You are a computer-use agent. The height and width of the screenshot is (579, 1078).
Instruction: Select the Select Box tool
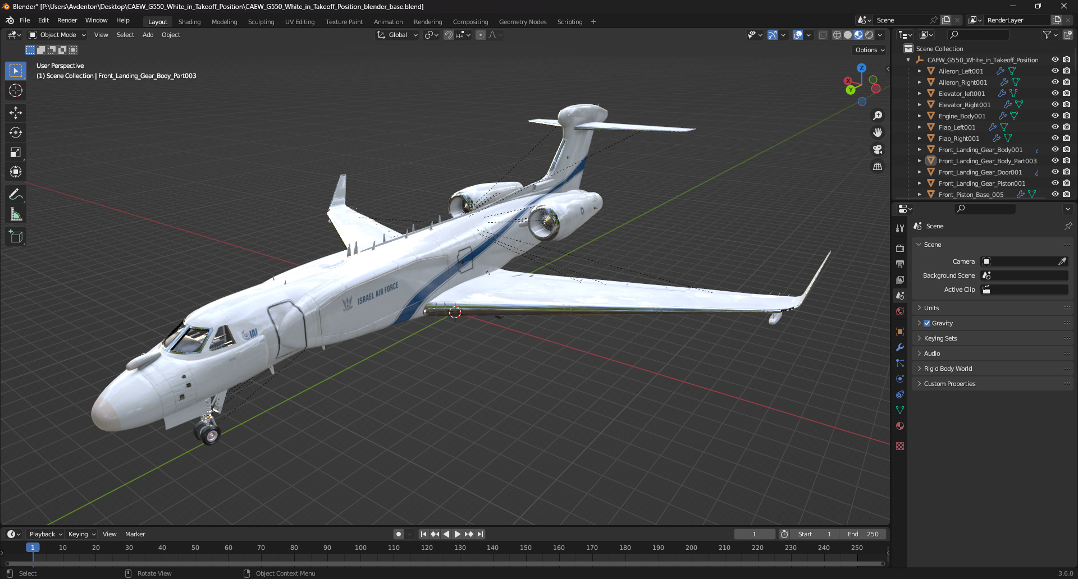(16, 71)
